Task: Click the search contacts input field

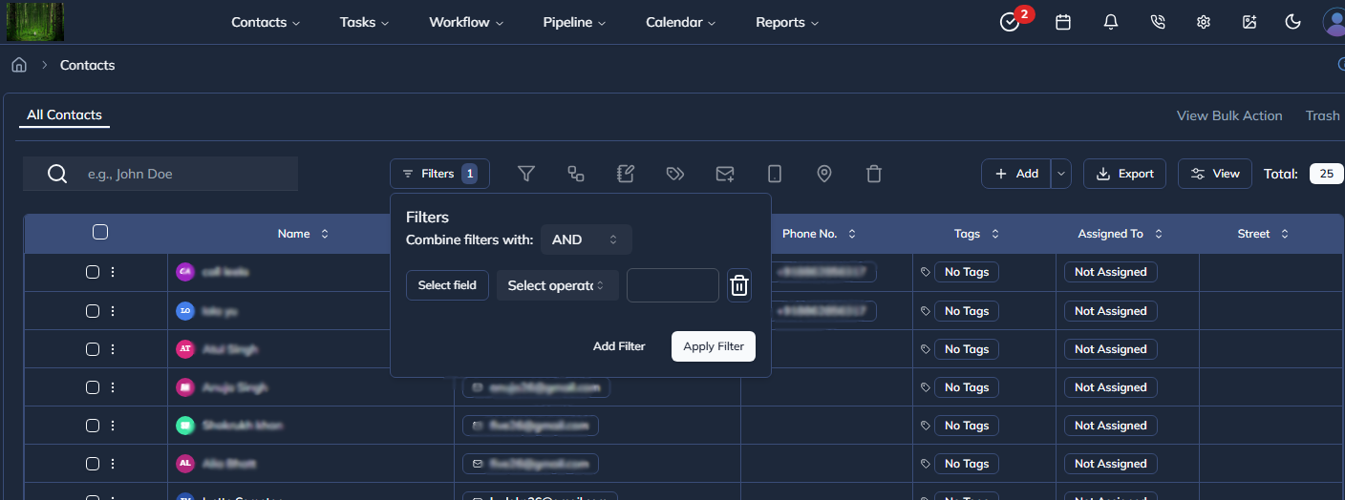Action: coord(160,174)
